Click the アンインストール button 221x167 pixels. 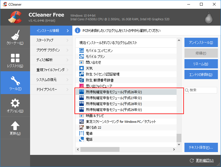tap(201, 42)
